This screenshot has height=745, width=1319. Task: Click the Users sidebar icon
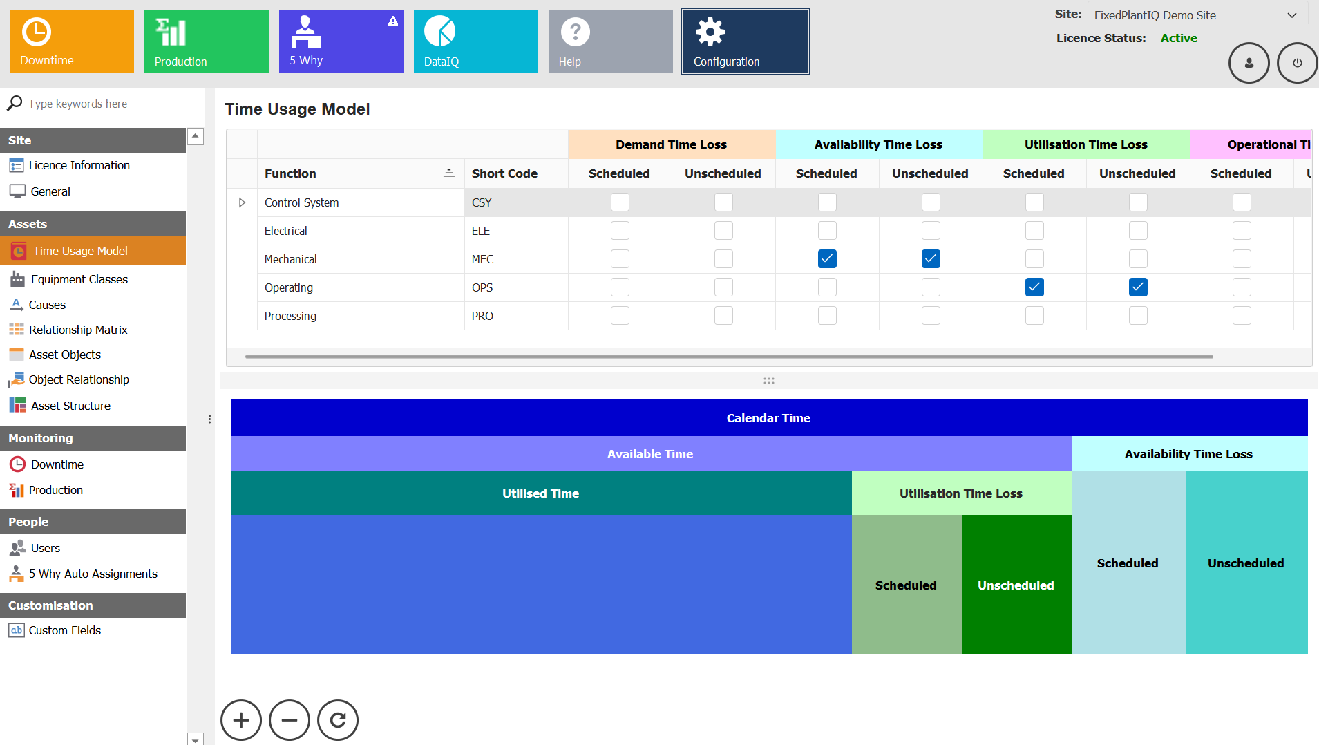click(x=17, y=548)
